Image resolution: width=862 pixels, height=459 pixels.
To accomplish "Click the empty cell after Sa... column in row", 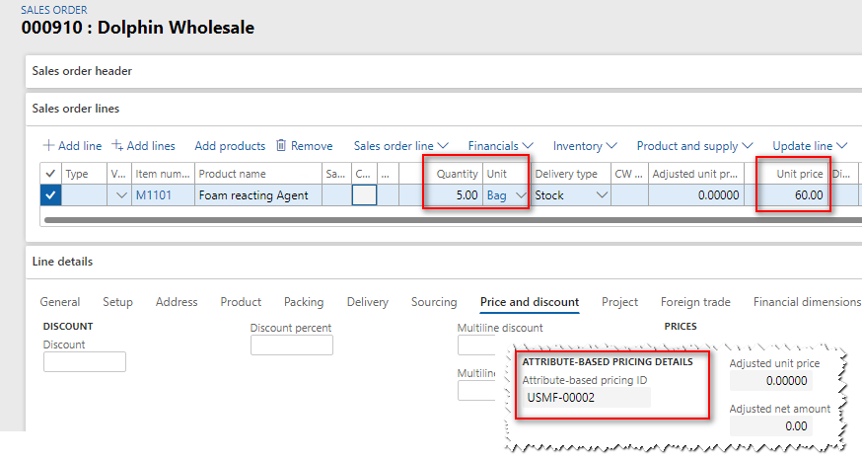I will [364, 195].
